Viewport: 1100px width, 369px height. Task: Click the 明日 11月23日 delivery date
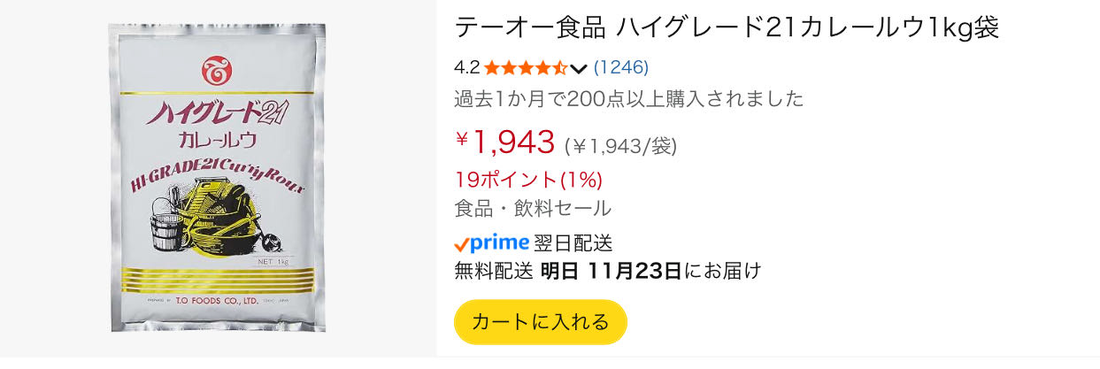[x=611, y=271]
